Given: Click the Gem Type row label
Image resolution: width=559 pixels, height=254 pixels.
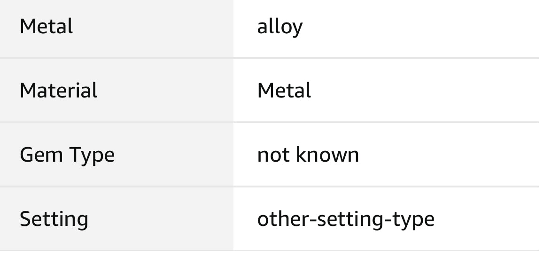Looking at the screenshot, I should [67, 155].
